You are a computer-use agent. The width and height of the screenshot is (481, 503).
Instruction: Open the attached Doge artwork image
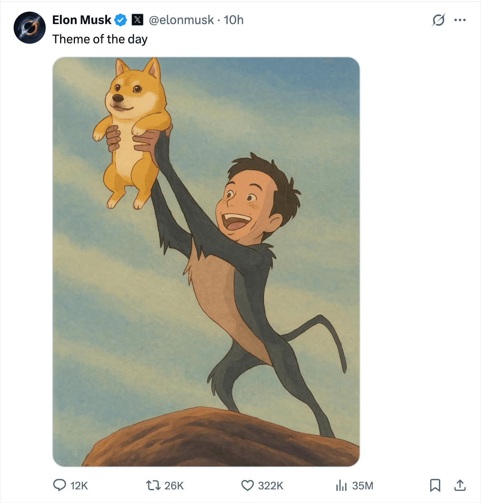click(206, 261)
